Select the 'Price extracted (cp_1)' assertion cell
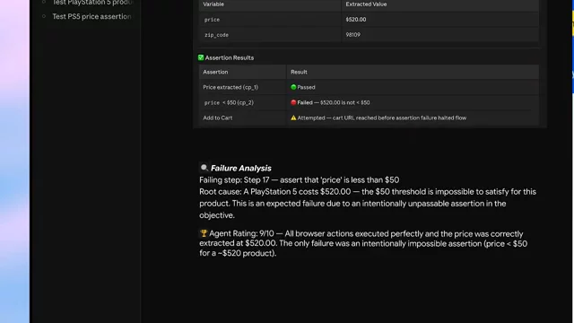This screenshot has height=323, width=574. pyautogui.click(x=243, y=87)
